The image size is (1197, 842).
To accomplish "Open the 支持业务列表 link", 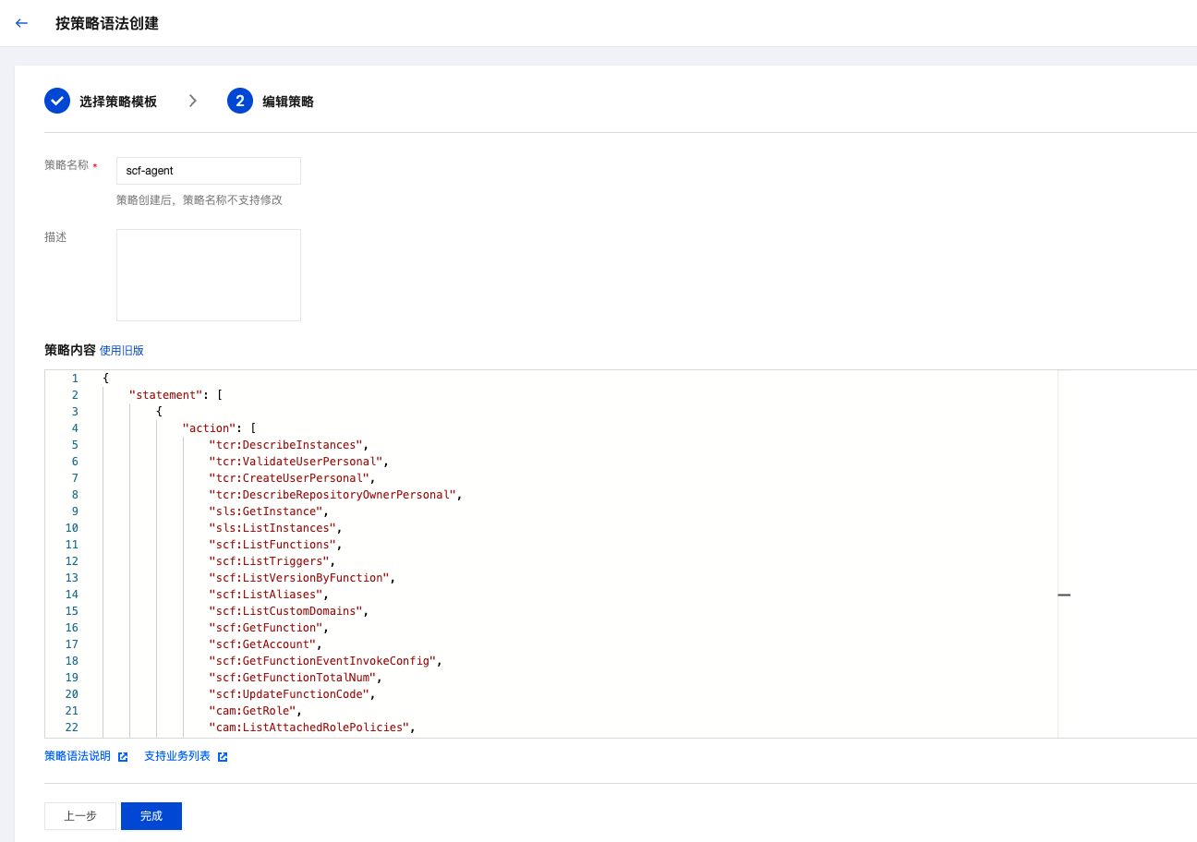I will pyautogui.click(x=177, y=756).
